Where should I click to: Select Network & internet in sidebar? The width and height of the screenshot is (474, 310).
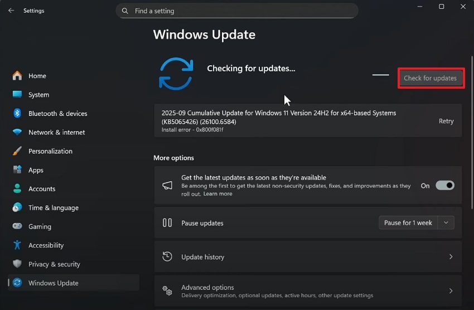click(74, 132)
